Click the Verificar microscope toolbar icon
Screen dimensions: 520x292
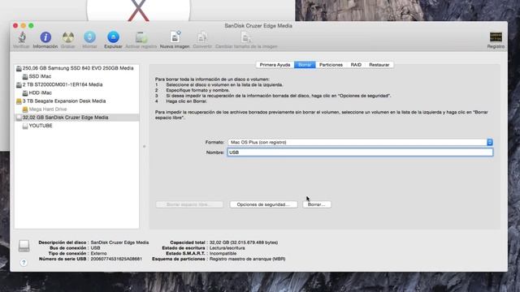[x=22, y=37]
